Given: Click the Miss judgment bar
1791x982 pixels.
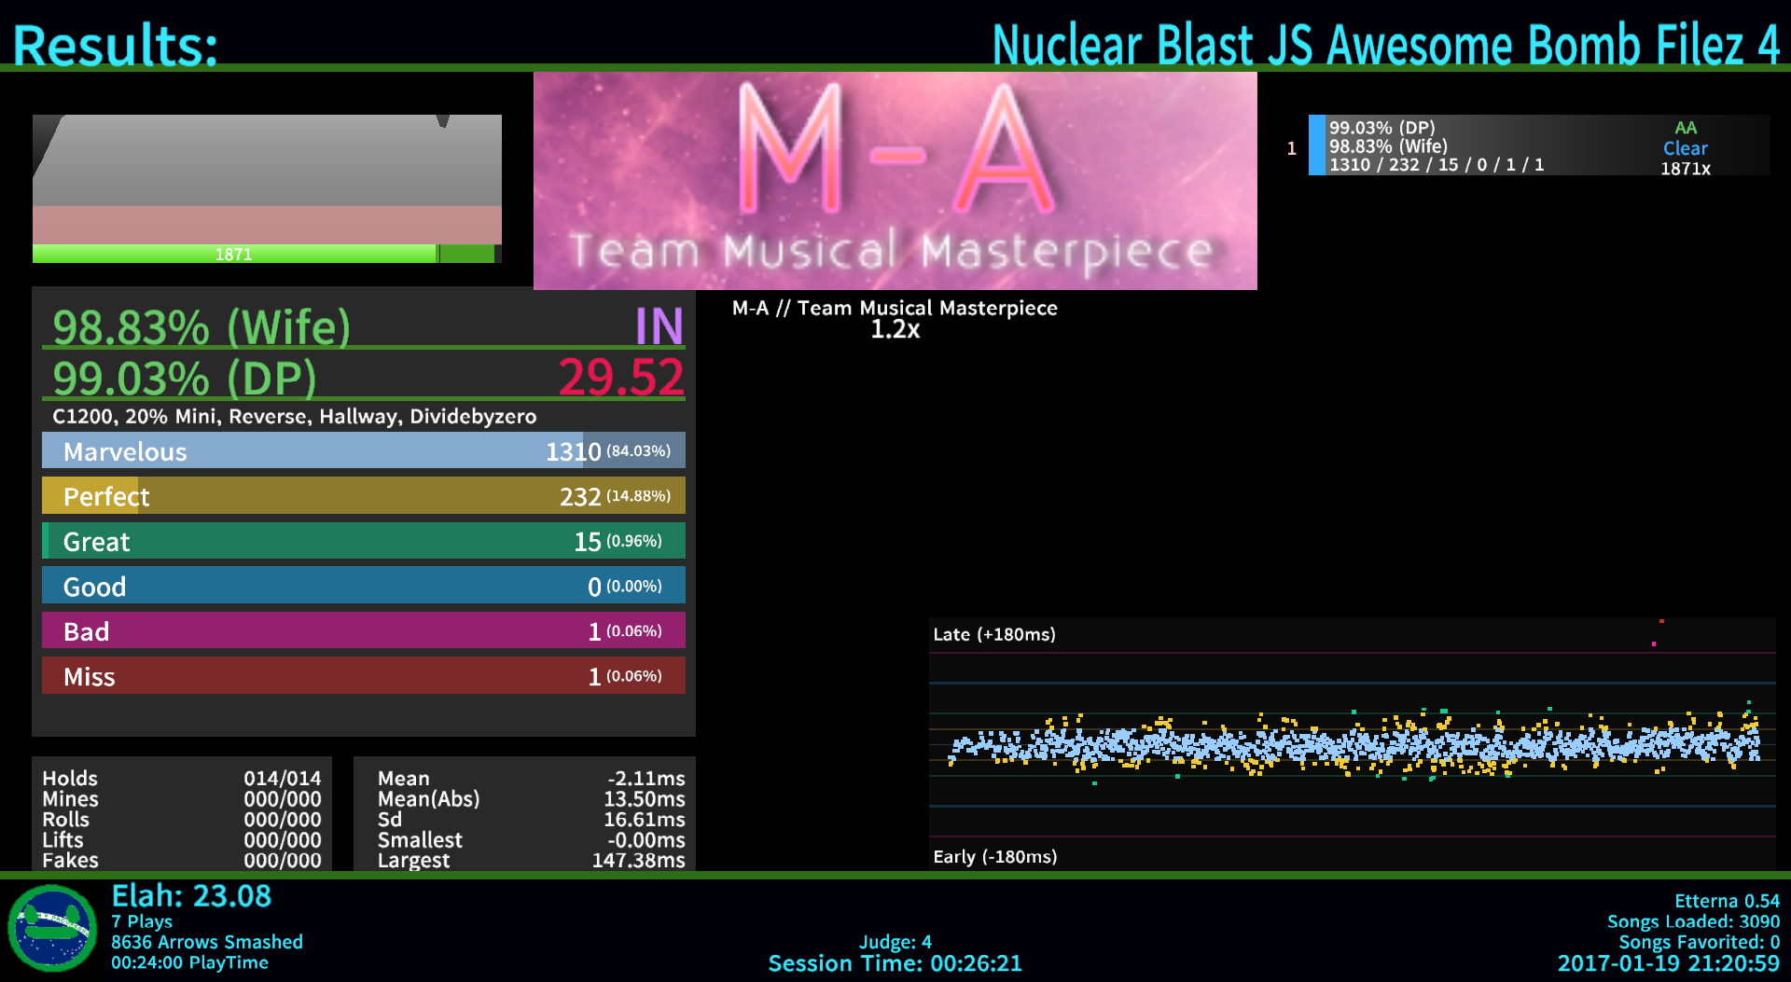Looking at the screenshot, I should point(363,675).
